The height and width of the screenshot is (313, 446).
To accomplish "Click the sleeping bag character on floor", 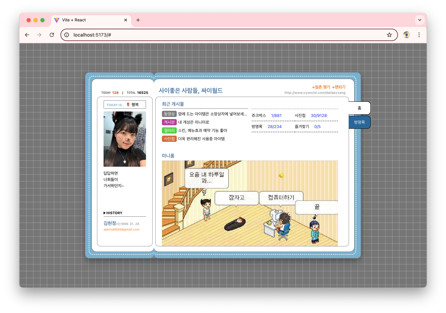I will (x=235, y=224).
